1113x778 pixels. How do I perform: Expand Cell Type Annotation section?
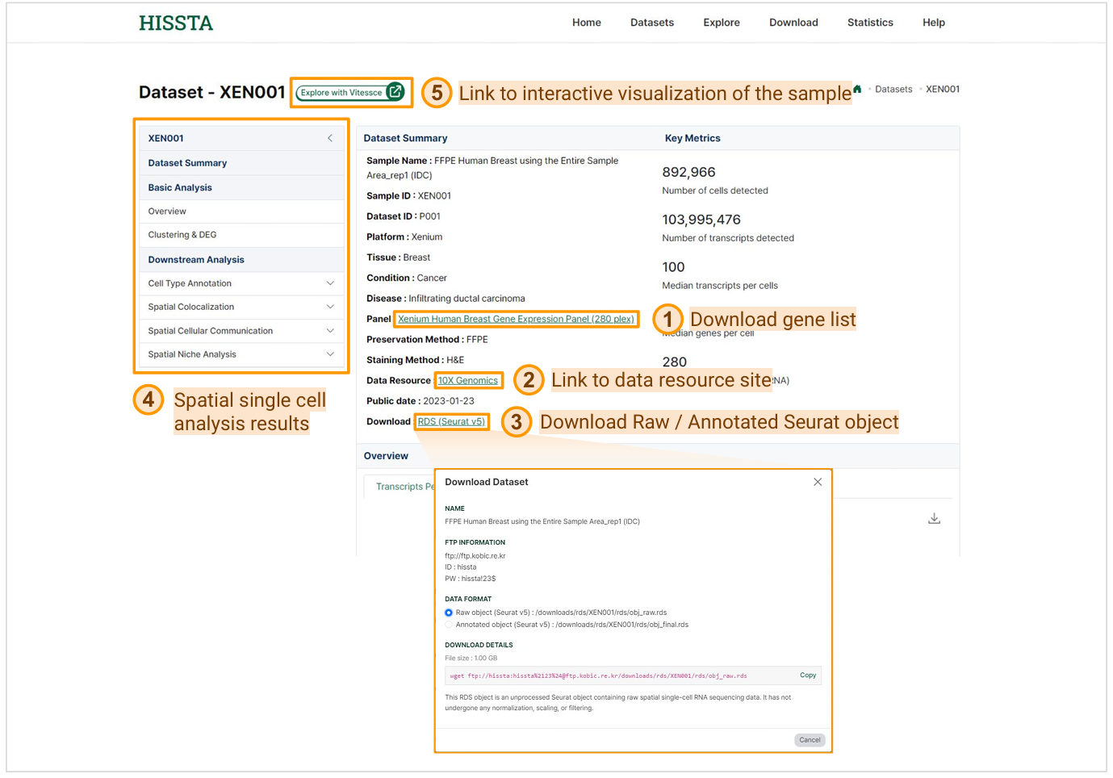(x=330, y=283)
